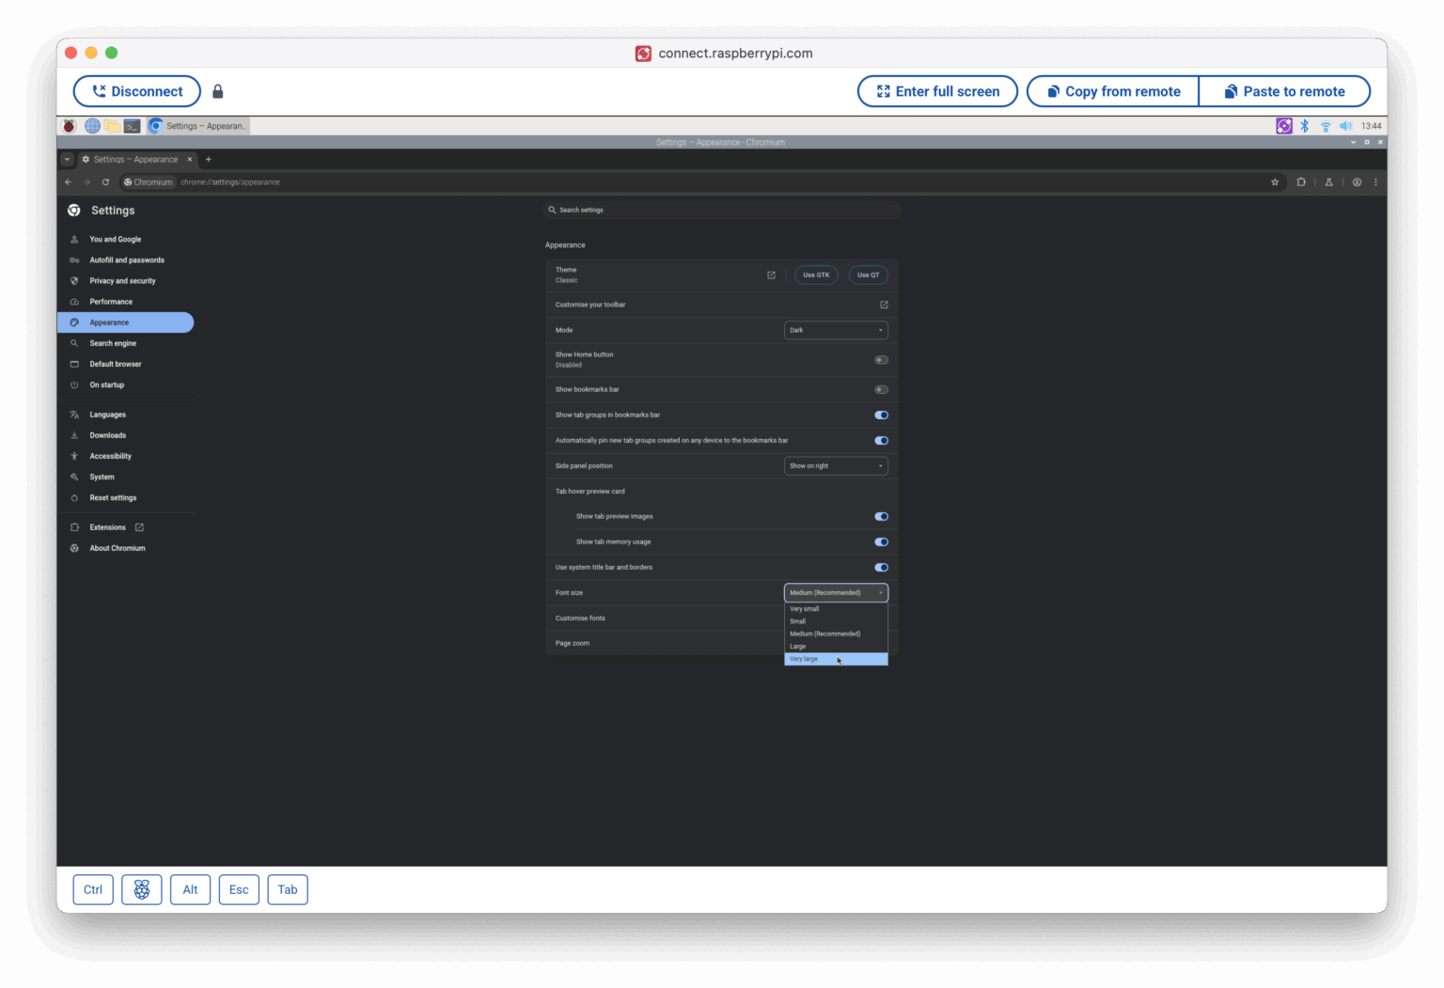This screenshot has height=988, width=1444.
Task: Click the Raspberry Pi menu icon in the taskbar
Action: [69, 126]
